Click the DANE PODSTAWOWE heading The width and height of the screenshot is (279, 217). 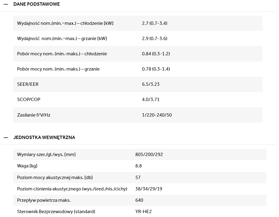tap(36, 4)
